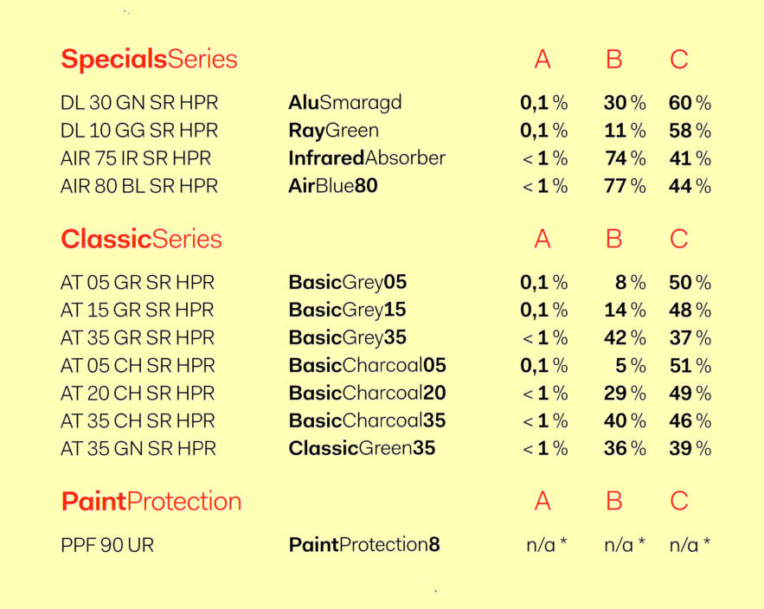Click the InfraredAbsorber product name
The height and width of the screenshot is (609, 764).
[367, 157]
